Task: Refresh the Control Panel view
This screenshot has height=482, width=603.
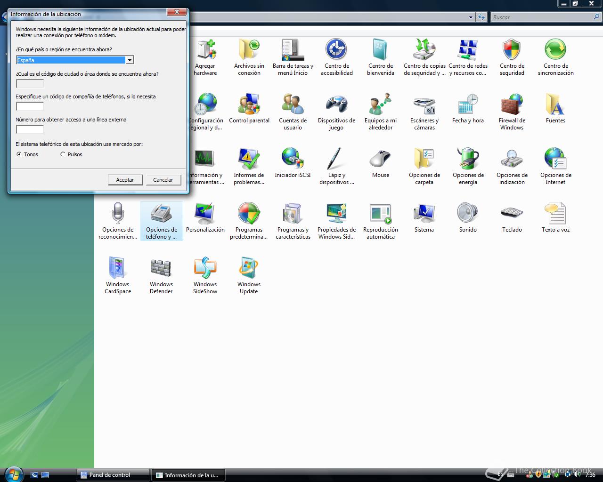Action: tap(481, 17)
